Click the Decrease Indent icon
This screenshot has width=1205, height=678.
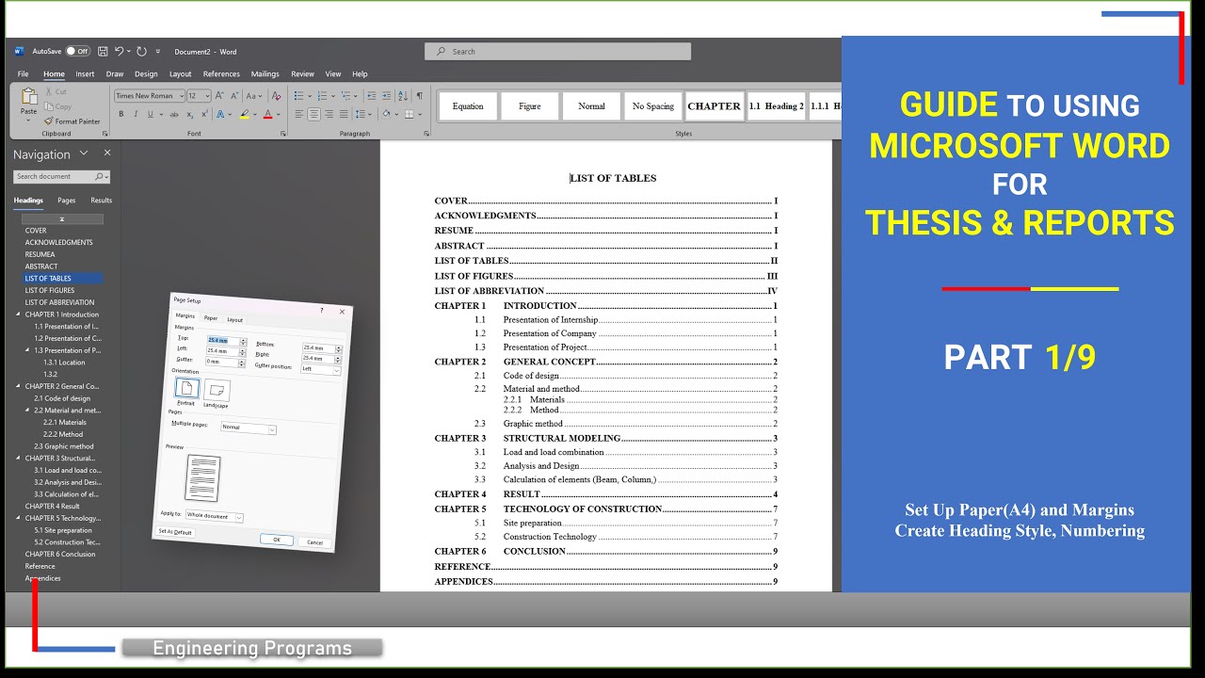tap(371, 96)
